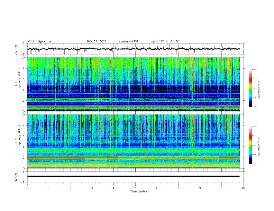Click the 'ch.1(V)' axis label
The height and width of the screenshot is (211, 274).
17,49
